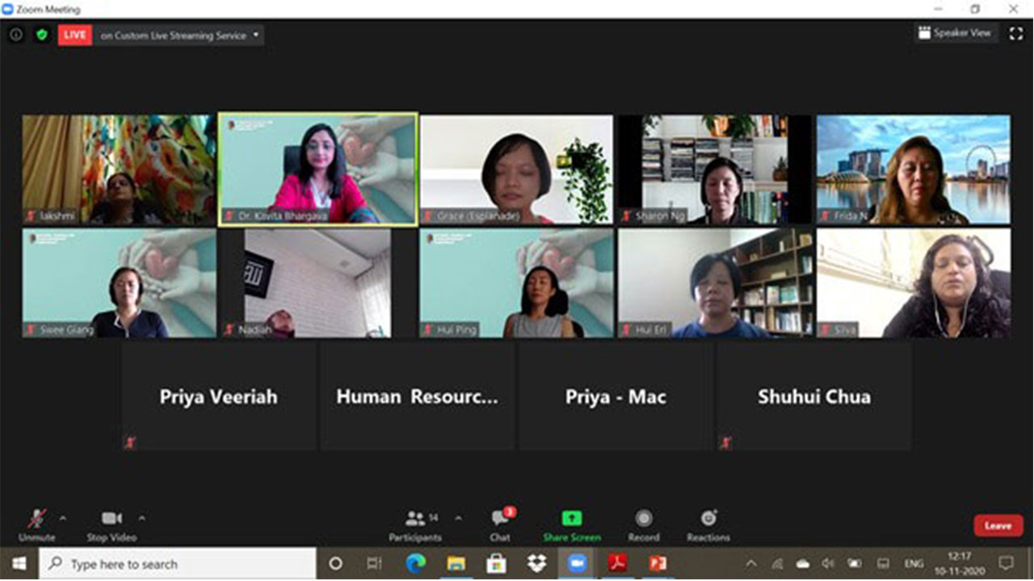
Task: Open the meeting information icon
Action: coord(15,35)
